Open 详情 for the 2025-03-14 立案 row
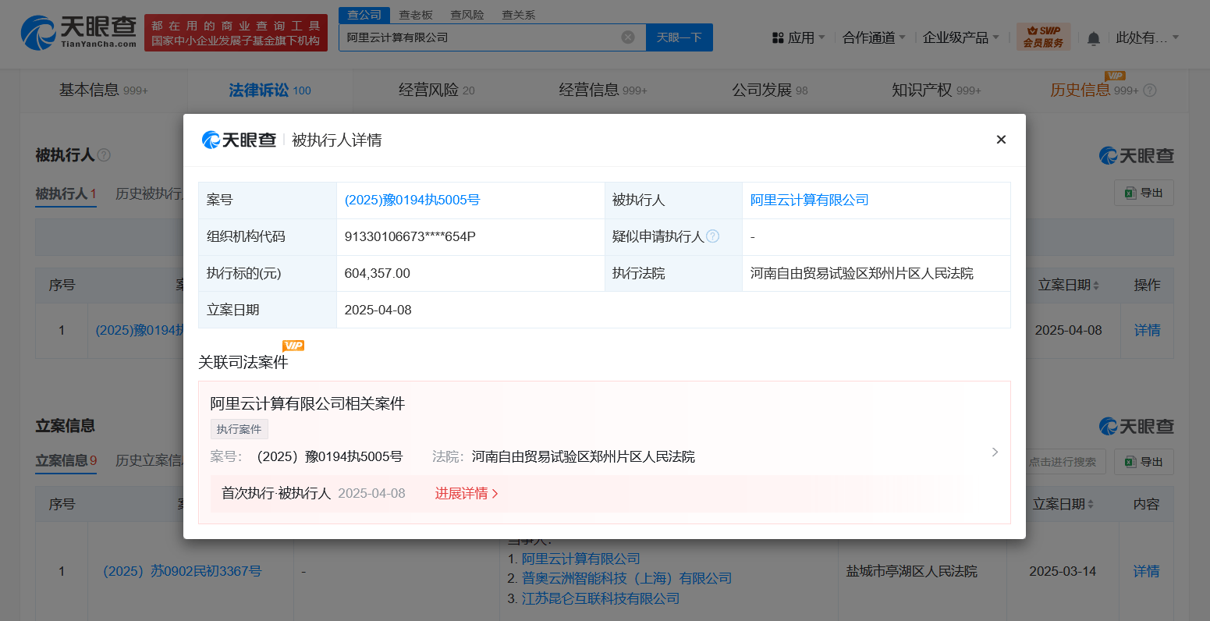The height and width of the screenshot is (621, 1210). [1146, 572]
